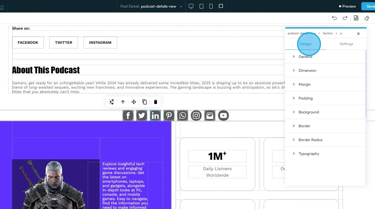
Task: Expand the Dimension section
Action: (325, 71)
